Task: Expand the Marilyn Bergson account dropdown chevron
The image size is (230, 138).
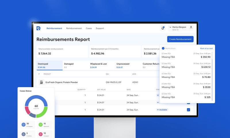Action: coord(170,27)
